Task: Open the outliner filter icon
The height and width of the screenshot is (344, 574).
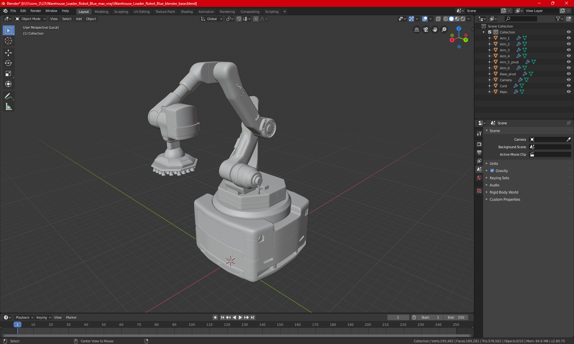Action: 559,19
